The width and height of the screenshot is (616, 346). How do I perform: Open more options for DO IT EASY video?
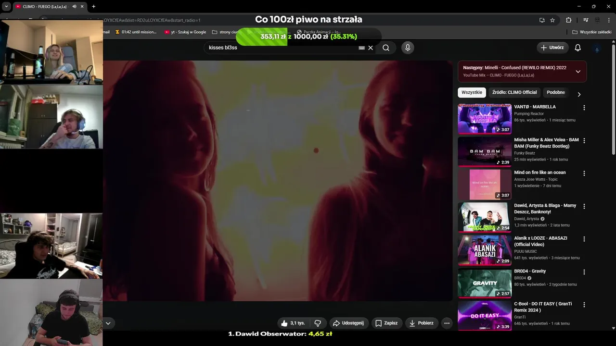click(584, 305)
